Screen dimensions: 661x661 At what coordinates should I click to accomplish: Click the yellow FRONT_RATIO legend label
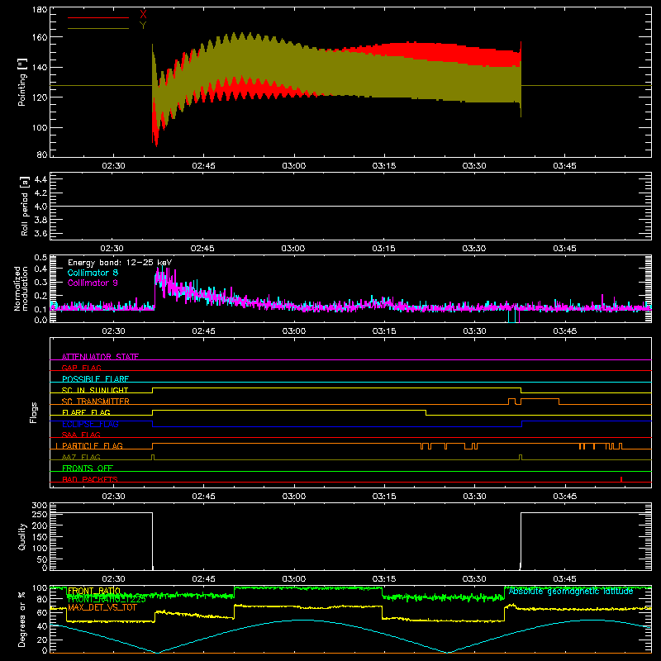click(94, 591)
